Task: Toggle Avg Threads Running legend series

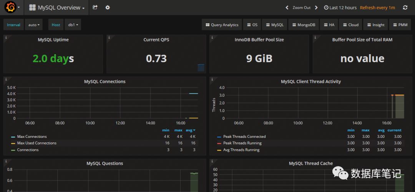Action: 241,150
